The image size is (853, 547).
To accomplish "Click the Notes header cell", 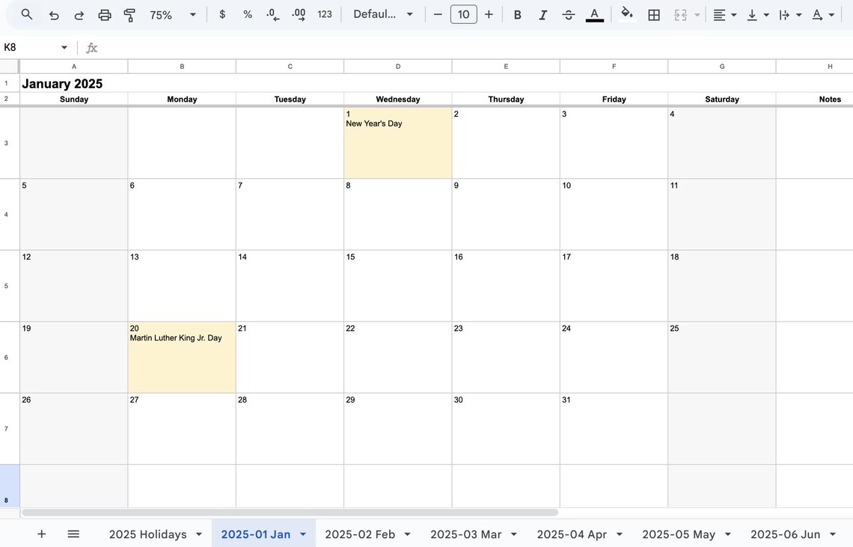I will (x=815, y=99).
